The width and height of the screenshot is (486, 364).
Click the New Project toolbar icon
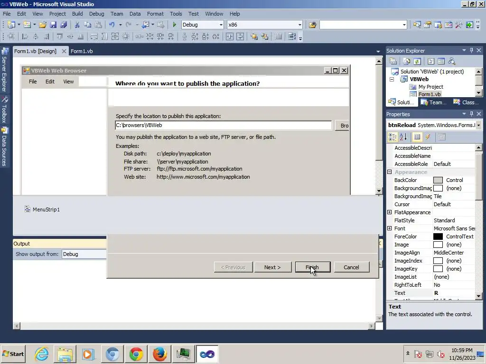pos(11,25)
